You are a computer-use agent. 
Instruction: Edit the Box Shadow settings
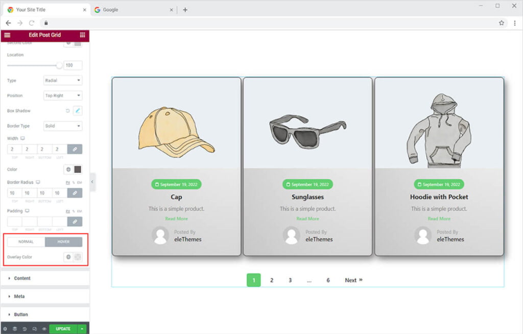[78, 111]
